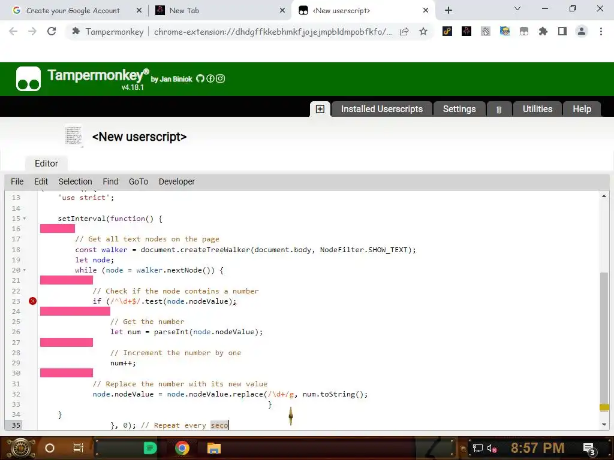Open Chrome three-dot menu
The height and width of the screenshot is (460, 614).
601,31
